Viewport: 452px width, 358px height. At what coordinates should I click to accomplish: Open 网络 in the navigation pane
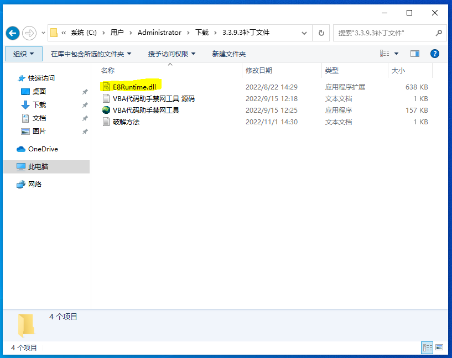35,185
